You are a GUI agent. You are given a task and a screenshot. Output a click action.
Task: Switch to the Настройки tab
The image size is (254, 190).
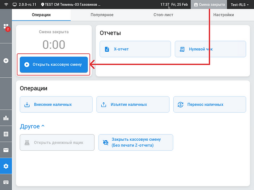pyautogui.click(x=223, y=15)
